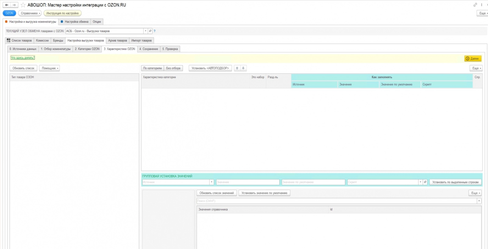Viewport: 488px width, 249px height.
Task: Open the Бренды tab
Action: coord(58,41)
